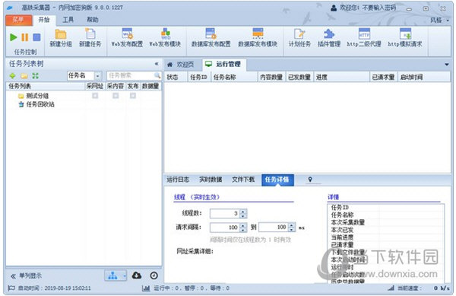Switch to the 运行日志 tab
This screenshot has width=456, height=296.
pyautogui.click(x=178, y=180)
